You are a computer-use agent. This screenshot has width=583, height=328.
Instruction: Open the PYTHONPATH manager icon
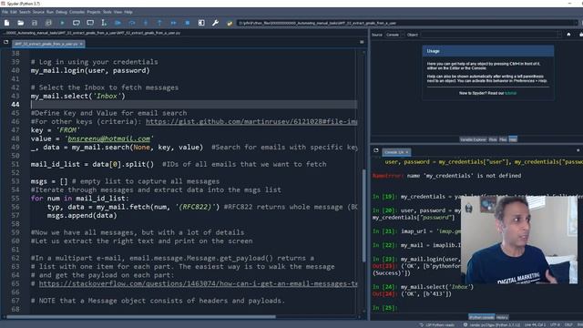point(230,23)
